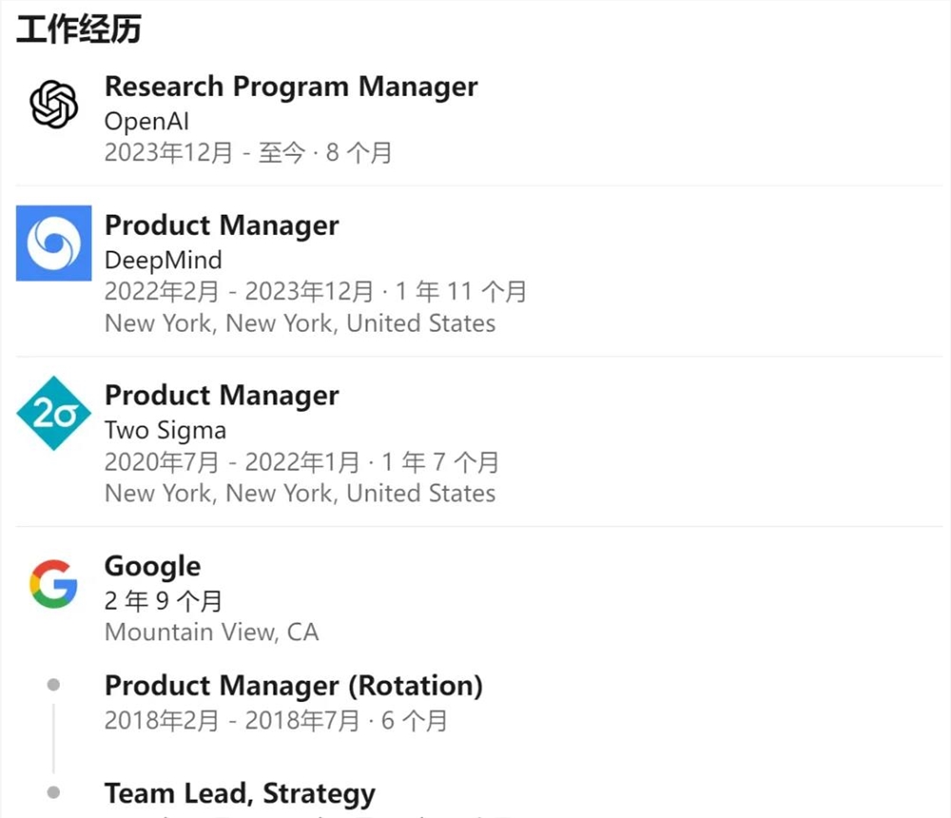The height and width of the screenshot is (818, 951).
Task: Click the Two Sigma company name text
Action: [x=165, y=430]
